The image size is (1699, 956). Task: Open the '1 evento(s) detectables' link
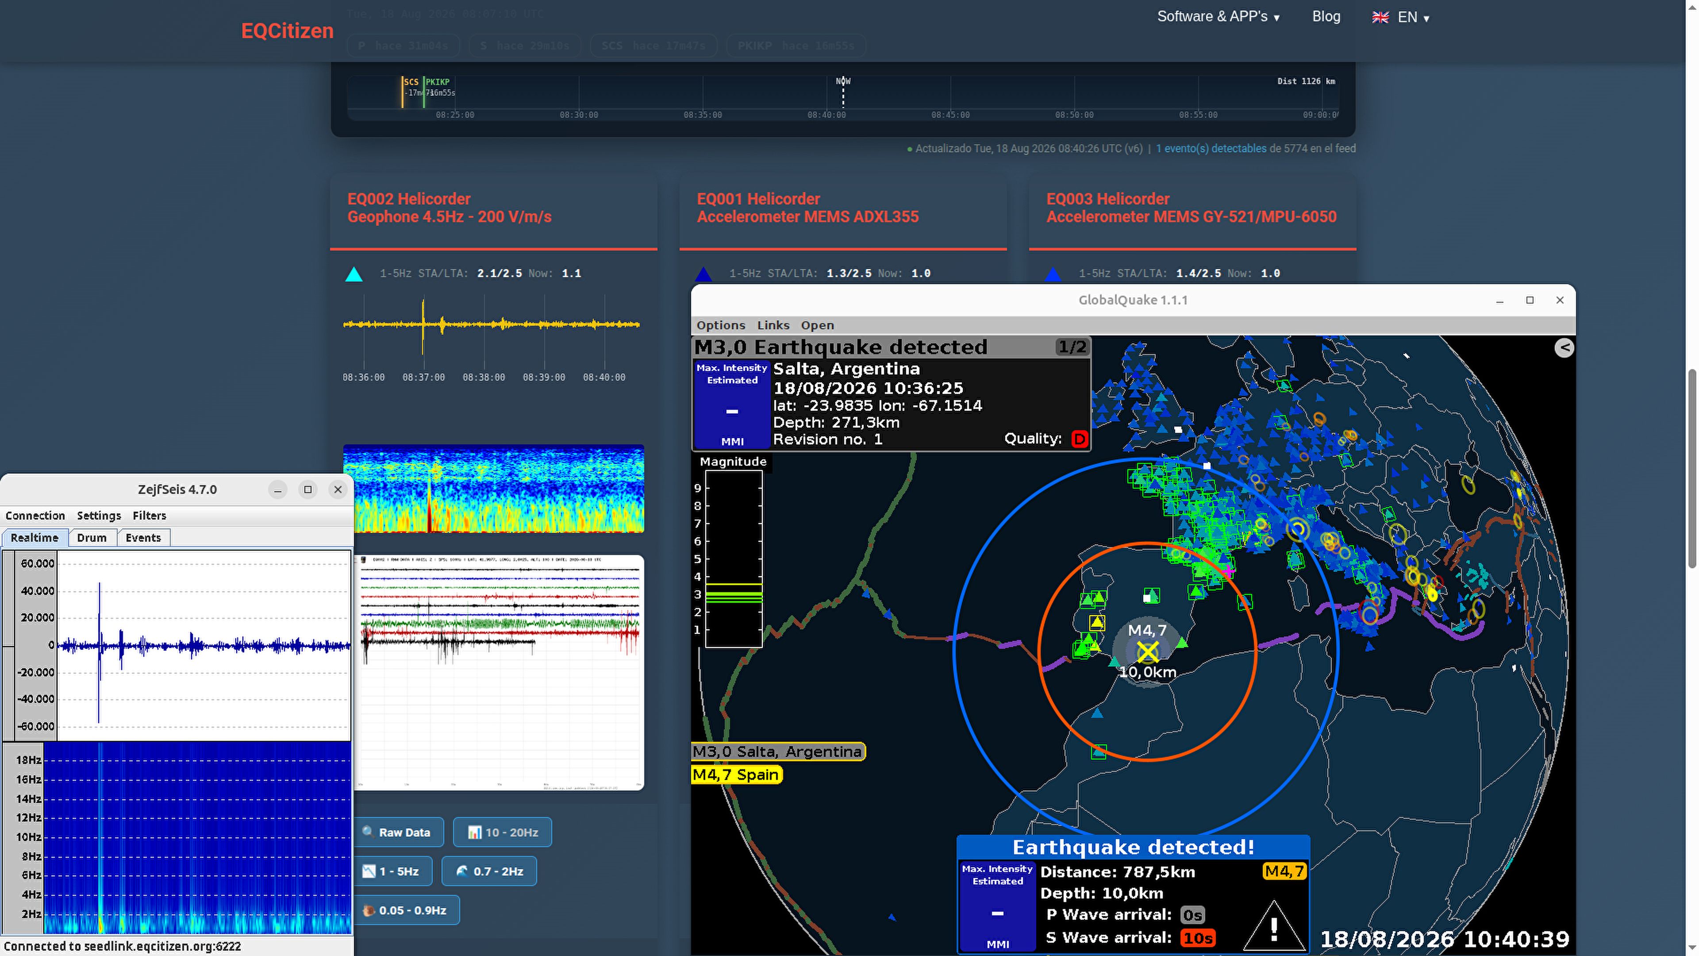tap(1211, 148)
